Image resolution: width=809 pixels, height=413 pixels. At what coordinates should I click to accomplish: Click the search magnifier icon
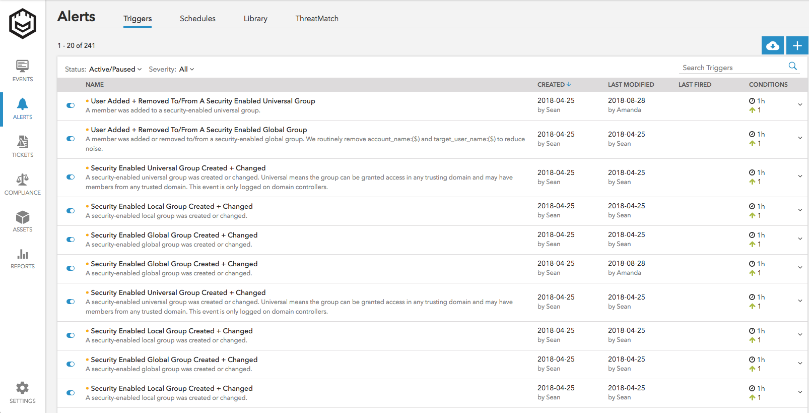(792, 66)
